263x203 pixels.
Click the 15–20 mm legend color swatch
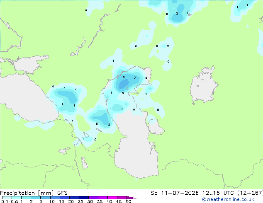pos(64,198)
